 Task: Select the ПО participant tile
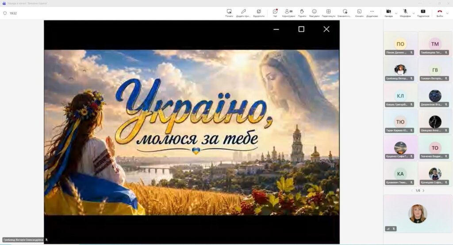click(x=400, y=44)
